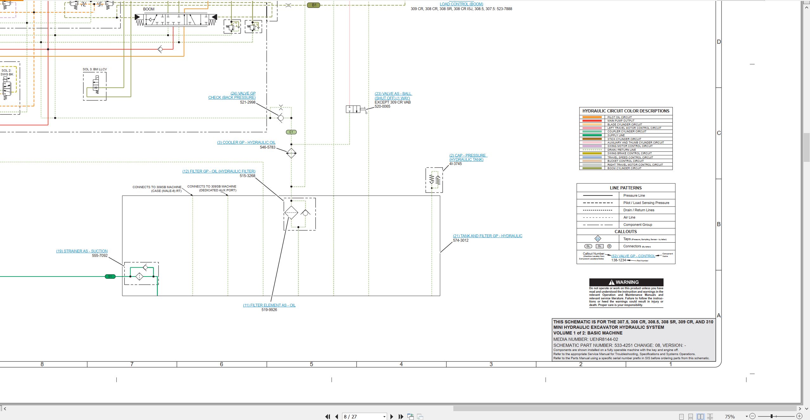This screenshot has width=810, height=420.
Task: Click the B1 connector callout
Action: coord(314,5)
